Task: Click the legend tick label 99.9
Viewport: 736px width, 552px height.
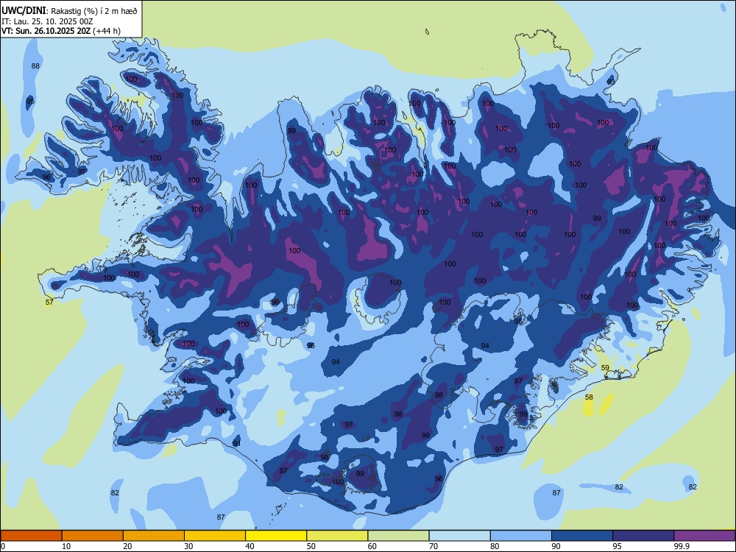Action: click(682, 546)
